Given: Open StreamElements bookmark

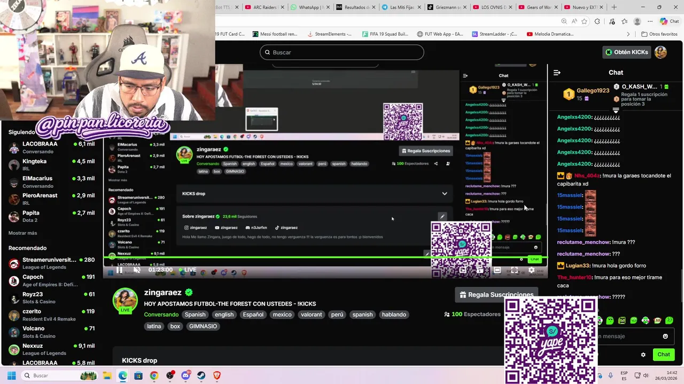Looking at the screenshot, I should pos(329,34).
